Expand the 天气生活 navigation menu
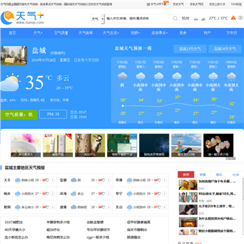Viewport: 244px width, 244px height. [110, 33]
